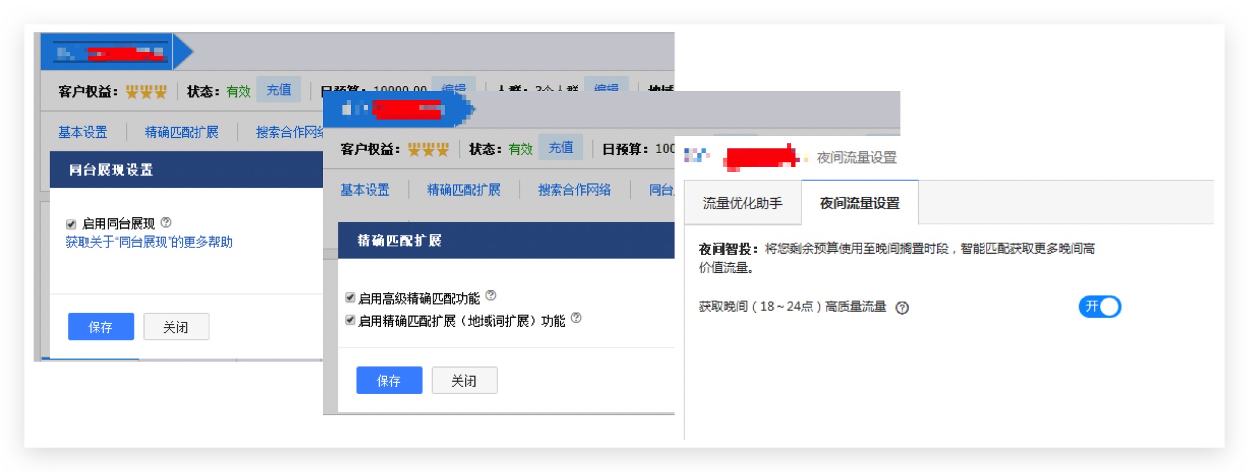Select the 夜间流量设置 tab

coord(860,203)
